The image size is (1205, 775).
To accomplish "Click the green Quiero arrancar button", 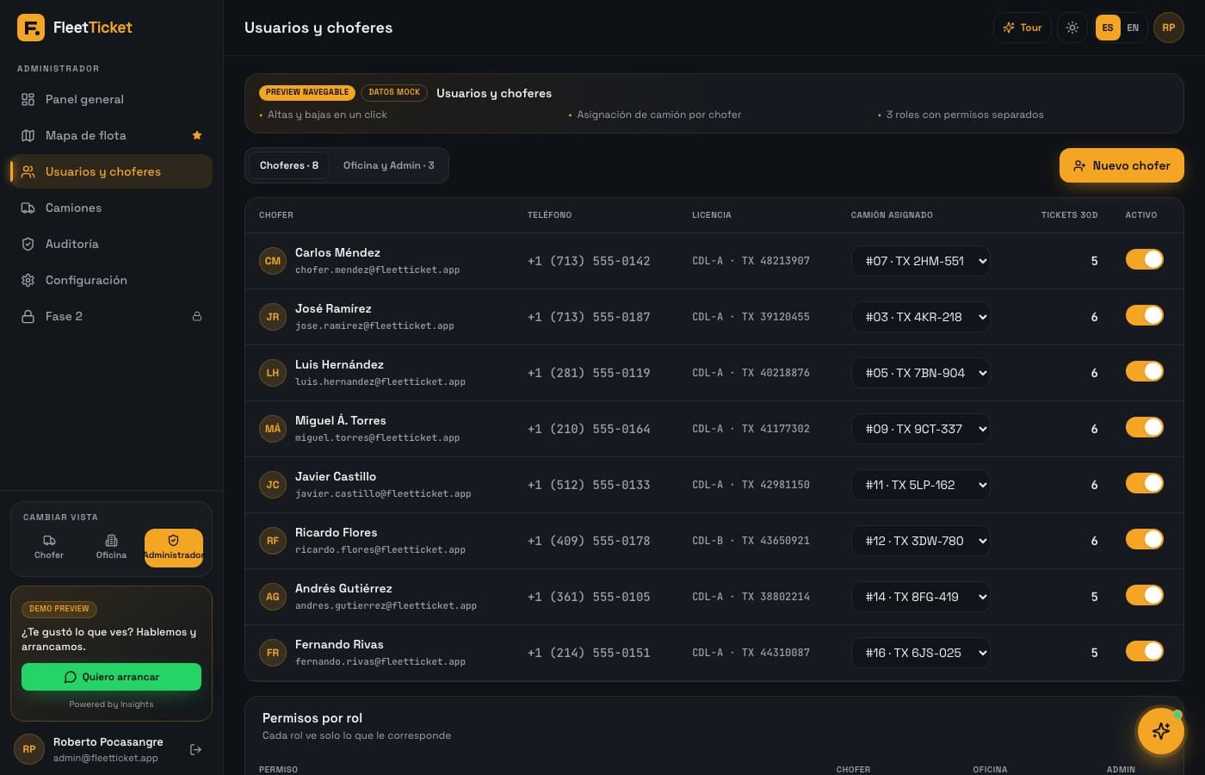I will (111, 677).
